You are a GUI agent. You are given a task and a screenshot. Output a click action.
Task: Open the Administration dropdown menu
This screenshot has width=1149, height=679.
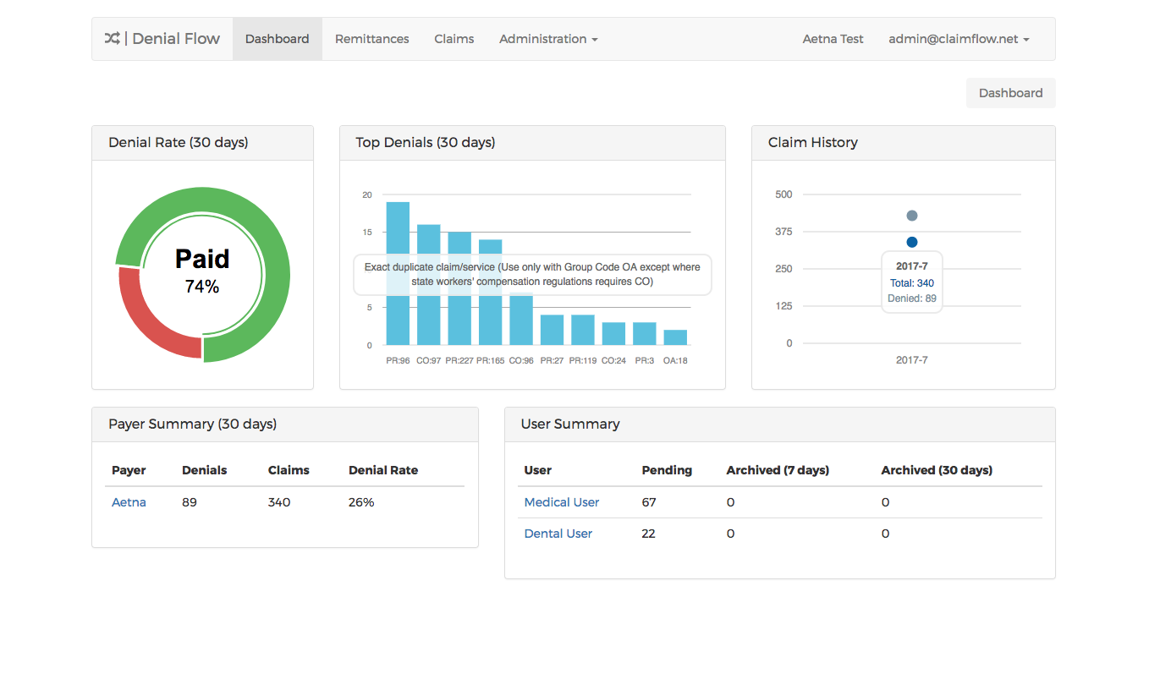pos(547,39)
